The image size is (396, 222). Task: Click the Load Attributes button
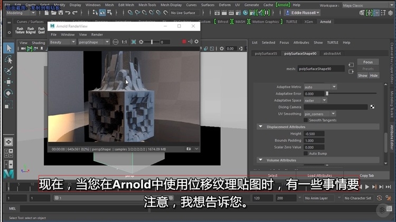(x=319, y=175)
